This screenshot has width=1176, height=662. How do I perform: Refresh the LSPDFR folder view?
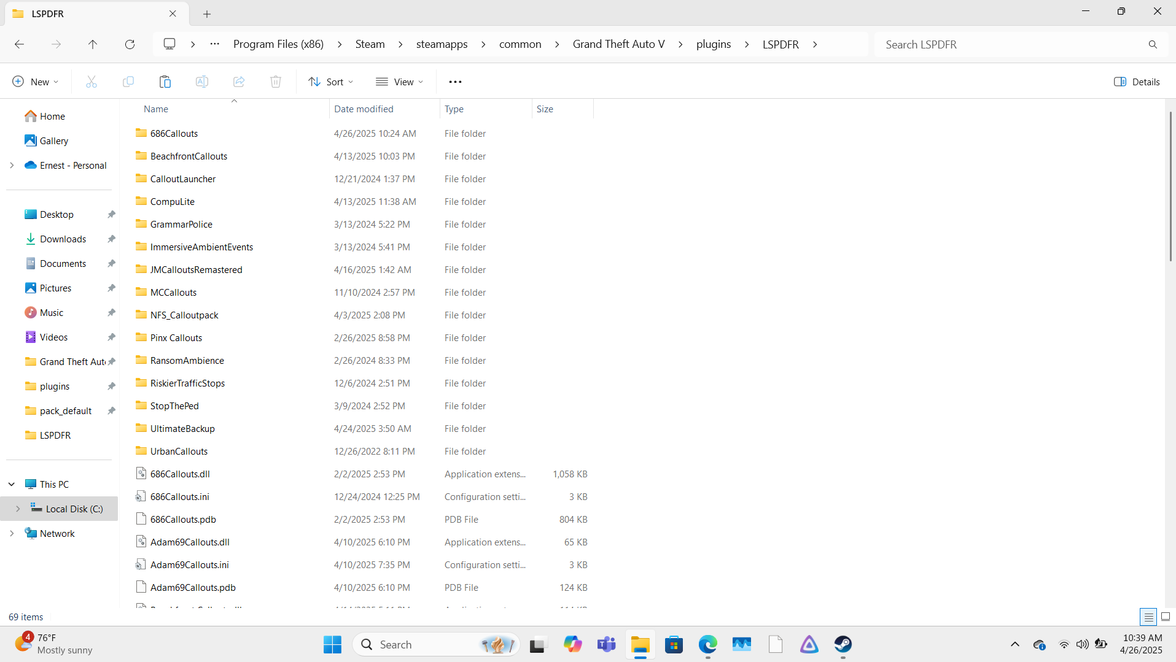coord(130,44)
